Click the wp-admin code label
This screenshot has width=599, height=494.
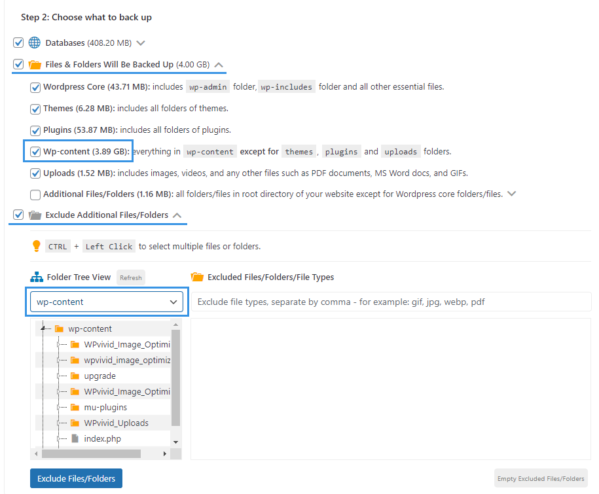click(208, 87)
